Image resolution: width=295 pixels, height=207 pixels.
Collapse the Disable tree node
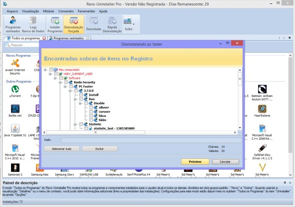80,103
